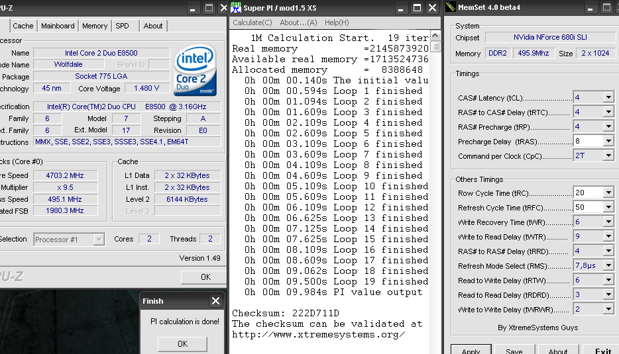Click the Loop 19 finished line
Viewport: 619px width, 354px height.
click(x=337, y=281)
